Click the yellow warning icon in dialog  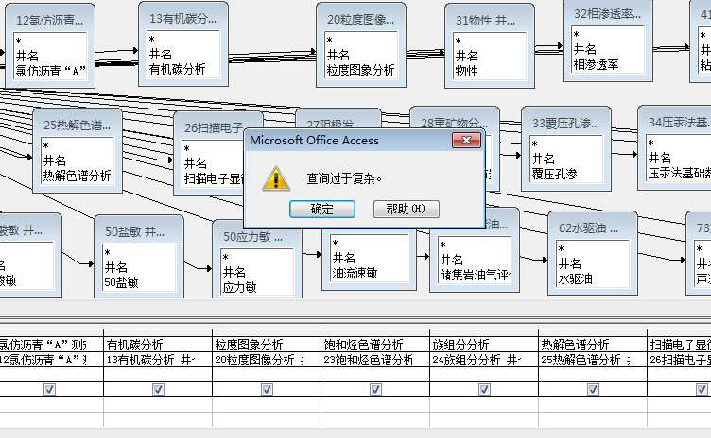pos(274,177)
